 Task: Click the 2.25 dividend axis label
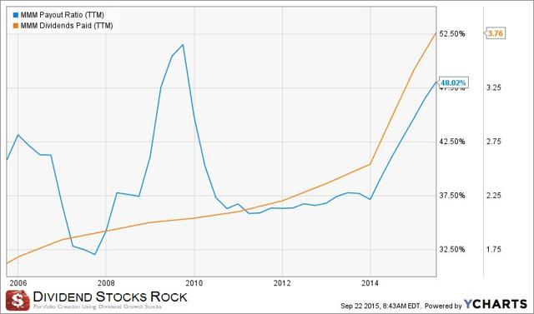coord(494,196)
